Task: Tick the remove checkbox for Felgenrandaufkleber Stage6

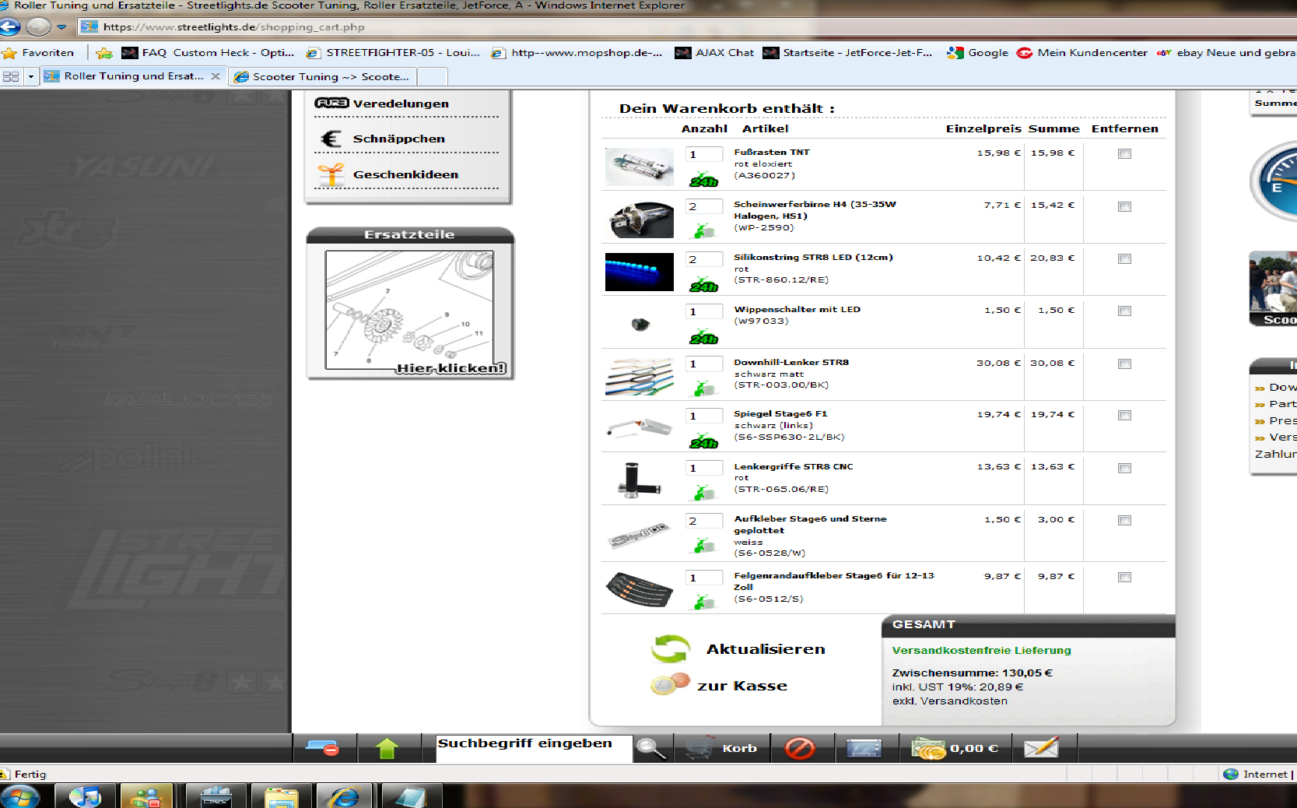Action: click(x=1124, y=578)
